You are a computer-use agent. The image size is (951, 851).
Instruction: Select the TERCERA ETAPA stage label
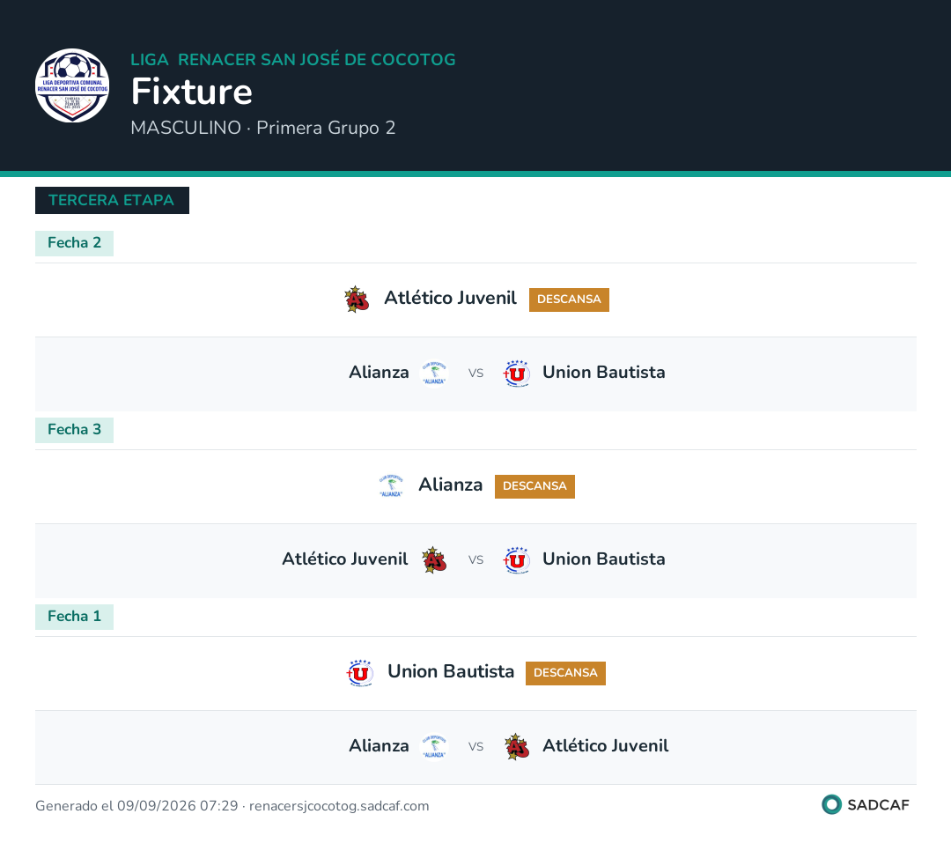[x=112, y=200]
